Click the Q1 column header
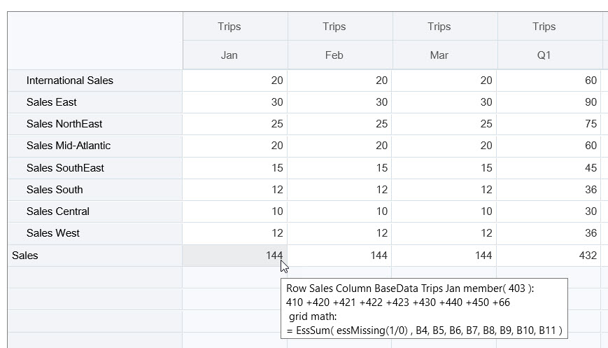 (544, 55)
